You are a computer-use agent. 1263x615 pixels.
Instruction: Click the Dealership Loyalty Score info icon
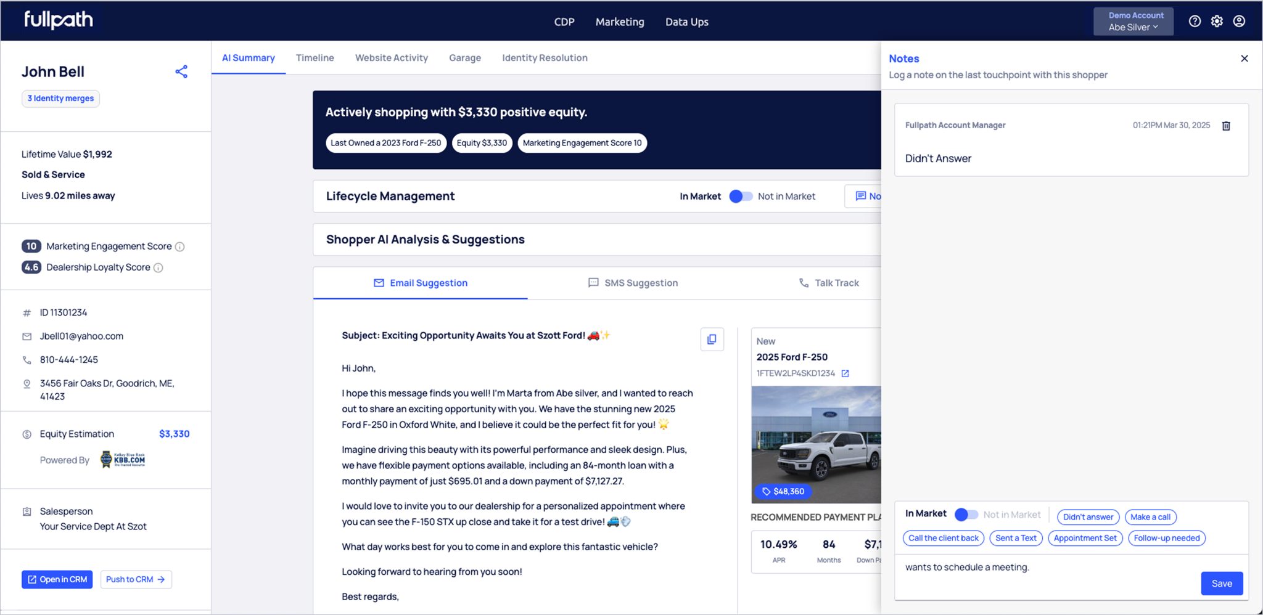pos(158,267)
